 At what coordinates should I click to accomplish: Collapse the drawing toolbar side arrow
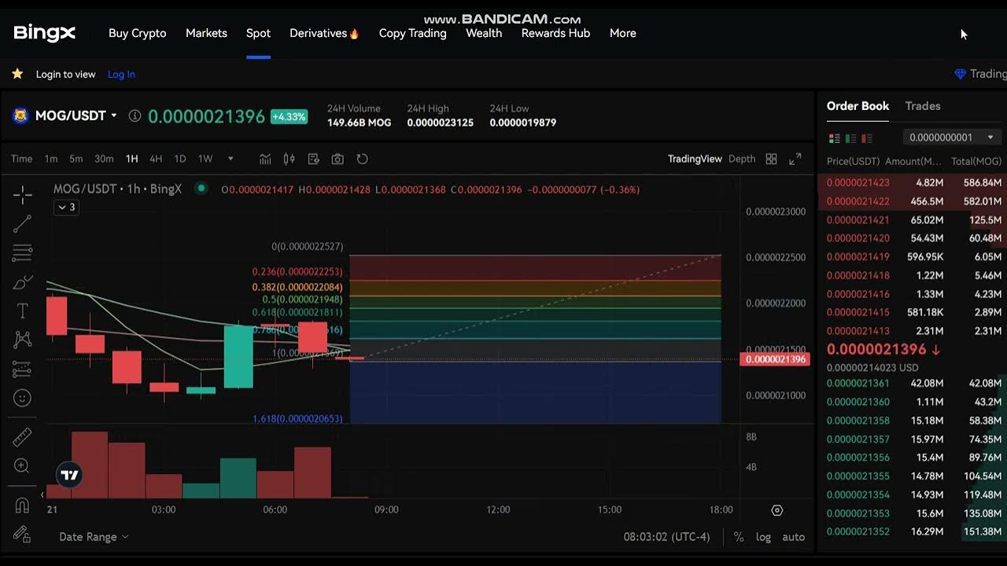point(42,495)
